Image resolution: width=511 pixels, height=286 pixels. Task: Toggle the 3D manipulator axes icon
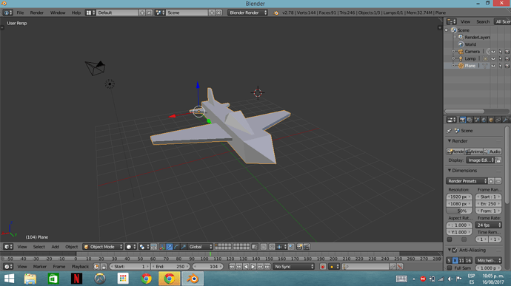[x=162, y=247]
